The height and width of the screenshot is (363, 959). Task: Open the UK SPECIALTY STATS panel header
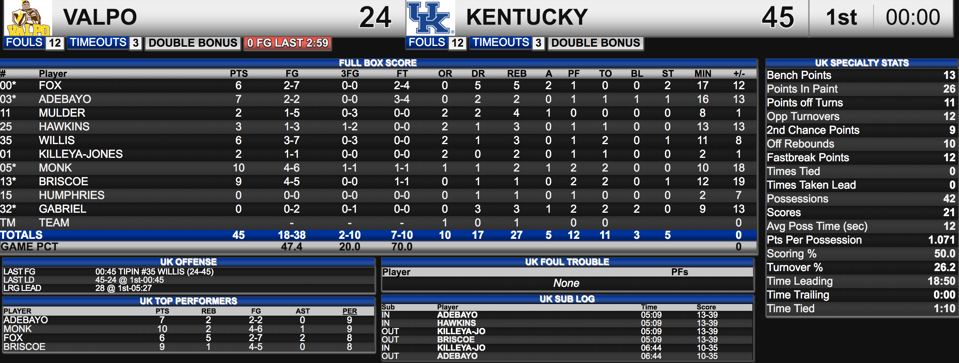coord(862,63)
